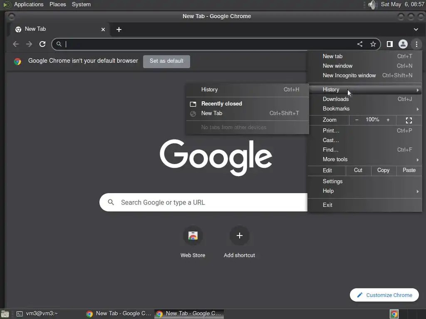
Task: Choose Print… from the menu
Action: coord(365,130)
